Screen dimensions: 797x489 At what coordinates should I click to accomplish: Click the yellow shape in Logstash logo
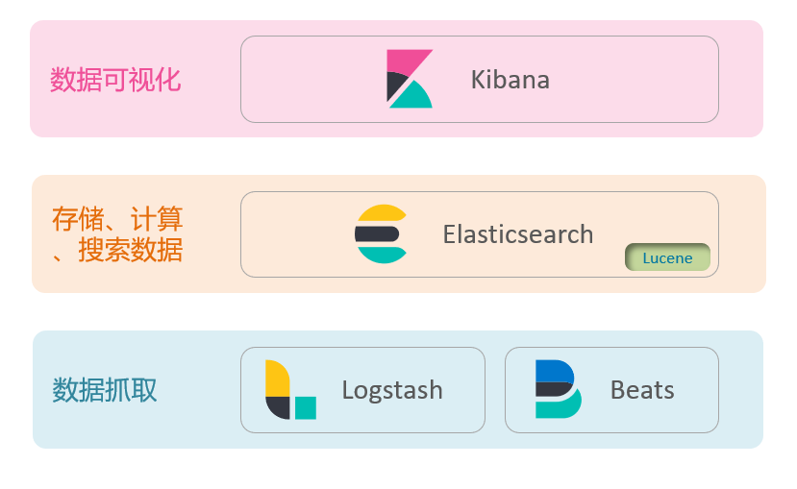(277, 378)
